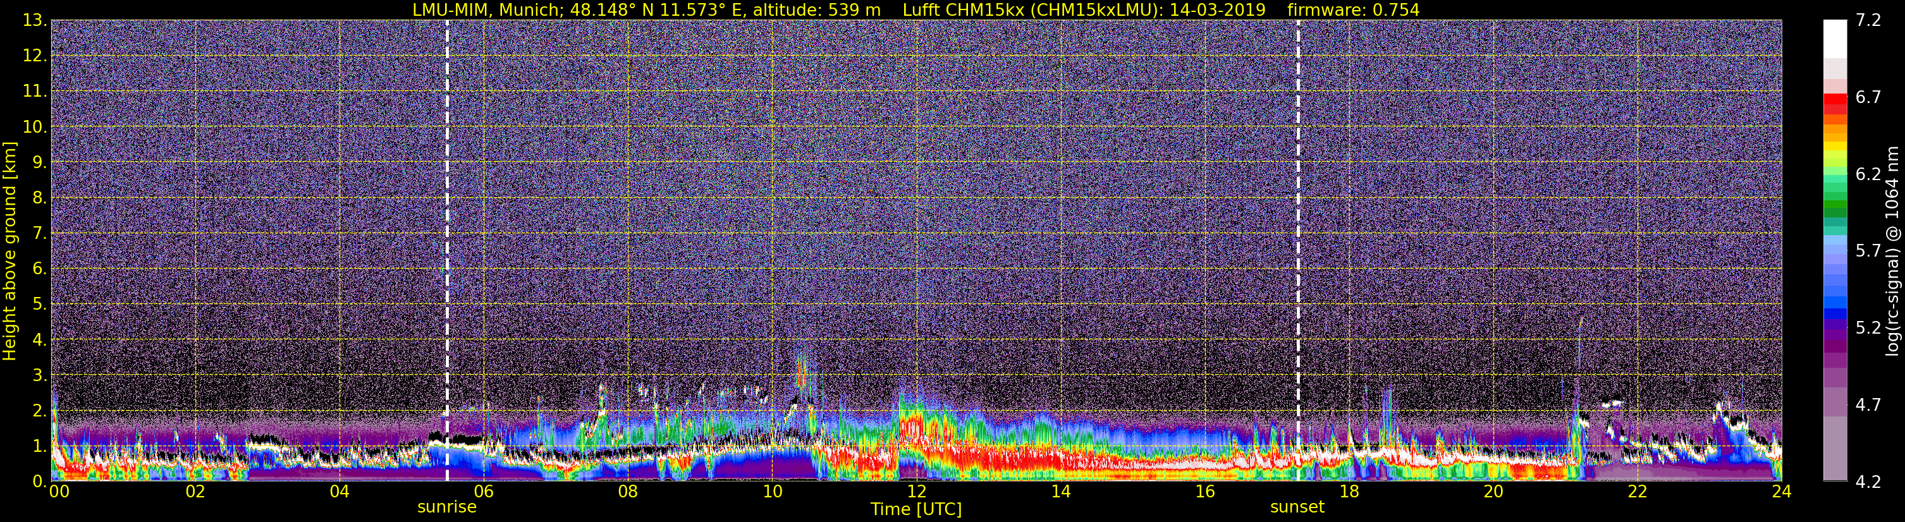Click the tall red plume near 10:30 UTC
Image resolution: width=1905 pixels, height=522 pixels.
pyautogui.click(x=802, y=375)
